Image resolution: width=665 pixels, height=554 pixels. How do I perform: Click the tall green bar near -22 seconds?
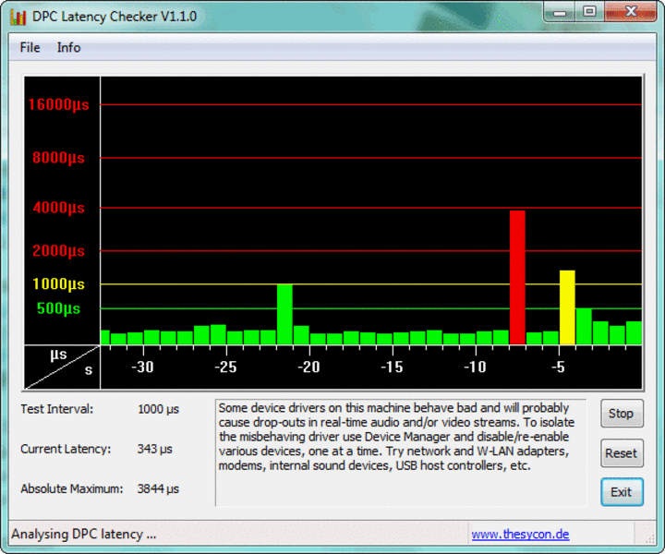pyautogui.click(x=284, y=314)
